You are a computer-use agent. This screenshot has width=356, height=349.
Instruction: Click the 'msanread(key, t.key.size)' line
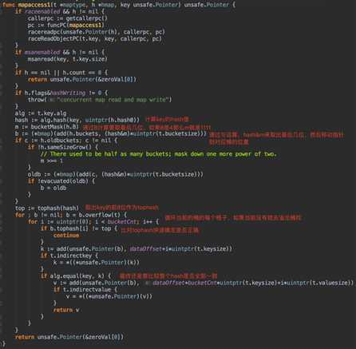click(68, 59)
